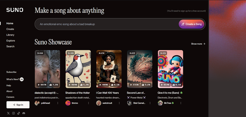Click the Create a Song button
246x117 pixels.
[191, 24]
